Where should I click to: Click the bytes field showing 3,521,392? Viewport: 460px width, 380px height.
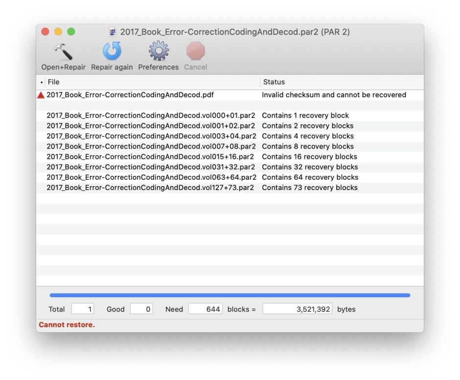(x=297, y=309)
